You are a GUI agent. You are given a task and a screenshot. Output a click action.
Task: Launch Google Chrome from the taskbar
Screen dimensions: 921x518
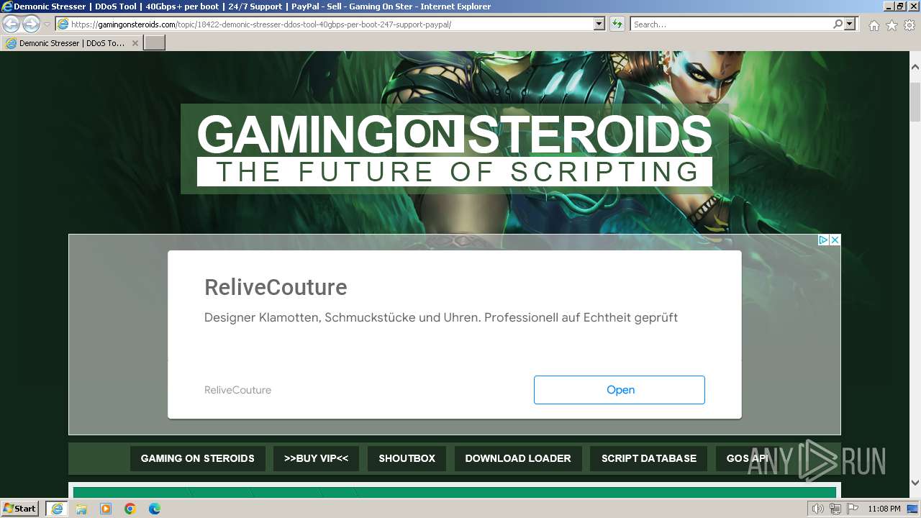(130, 509)
